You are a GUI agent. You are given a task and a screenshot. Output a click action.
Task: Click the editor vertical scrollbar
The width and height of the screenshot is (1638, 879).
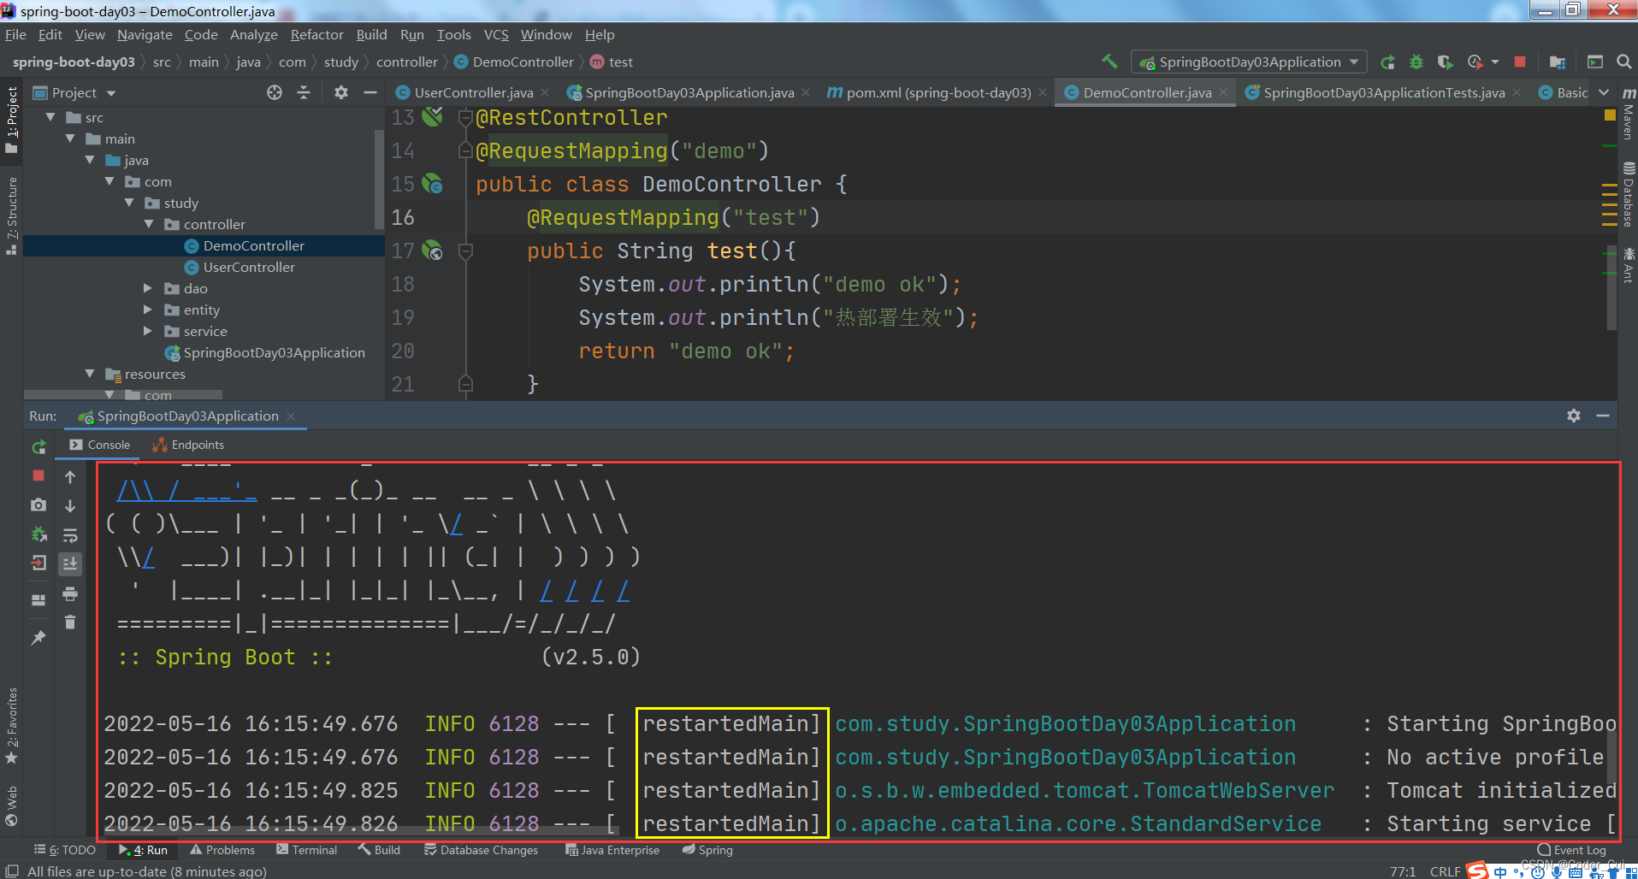tap(1611, 289)
